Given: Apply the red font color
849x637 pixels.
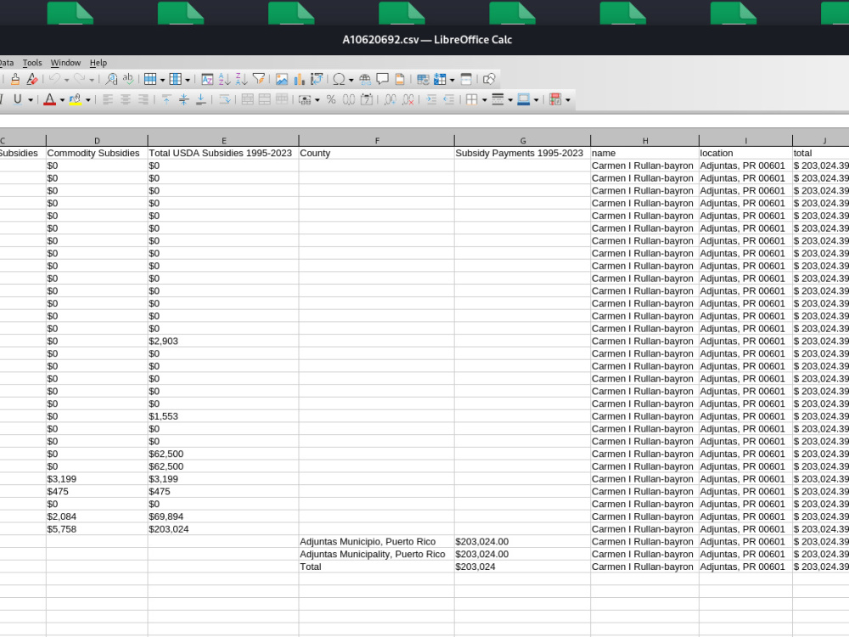Looking at the screenshot, I should (49, 99).
